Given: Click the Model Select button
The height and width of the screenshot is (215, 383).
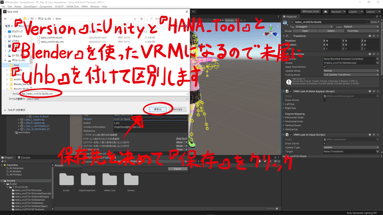Looking at the screenshot, I should [x=331, y=31].
